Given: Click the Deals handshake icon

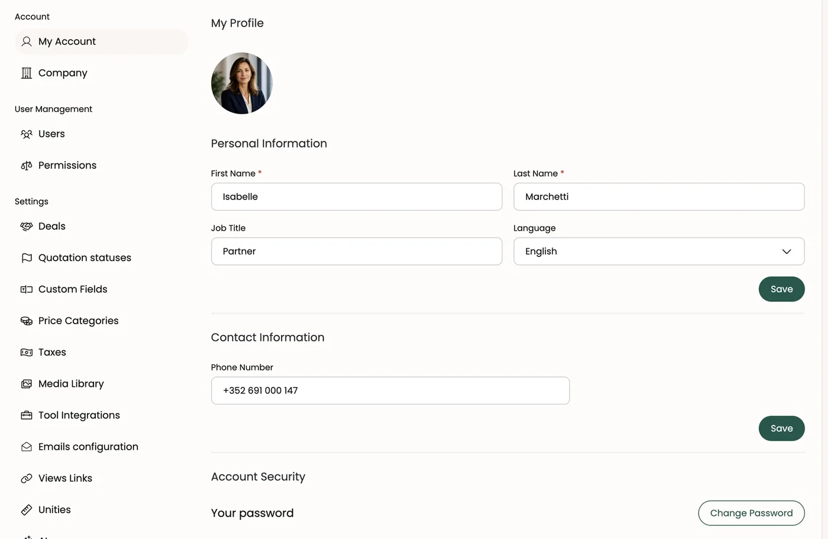Looking at the screenshot, I should click(x=27, y=227).
